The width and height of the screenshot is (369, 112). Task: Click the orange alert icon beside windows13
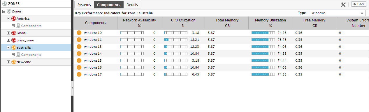(x=79, y=47)
